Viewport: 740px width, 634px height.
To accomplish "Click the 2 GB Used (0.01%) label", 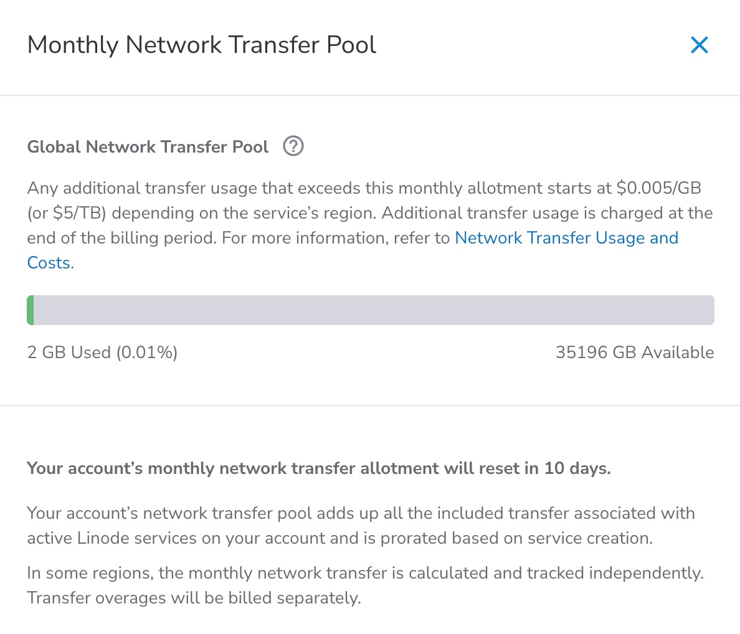I will (102, 352).
